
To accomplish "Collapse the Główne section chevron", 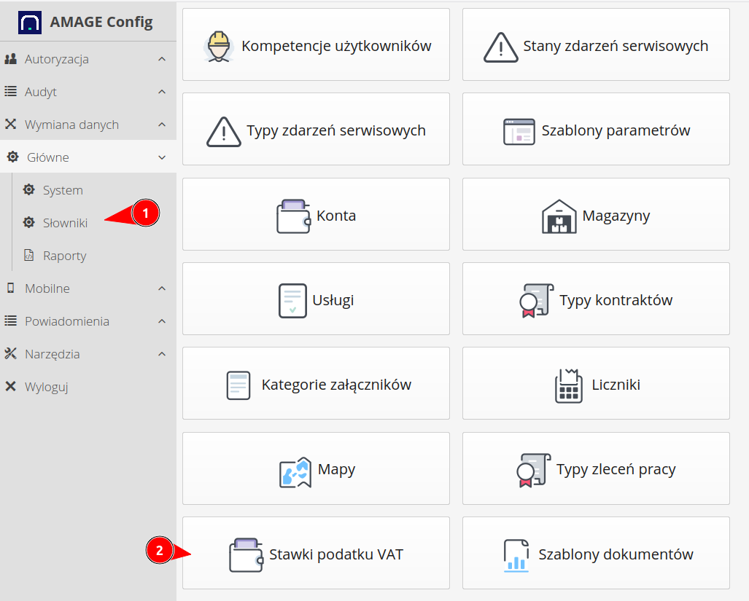I will [x=162, y=157].
